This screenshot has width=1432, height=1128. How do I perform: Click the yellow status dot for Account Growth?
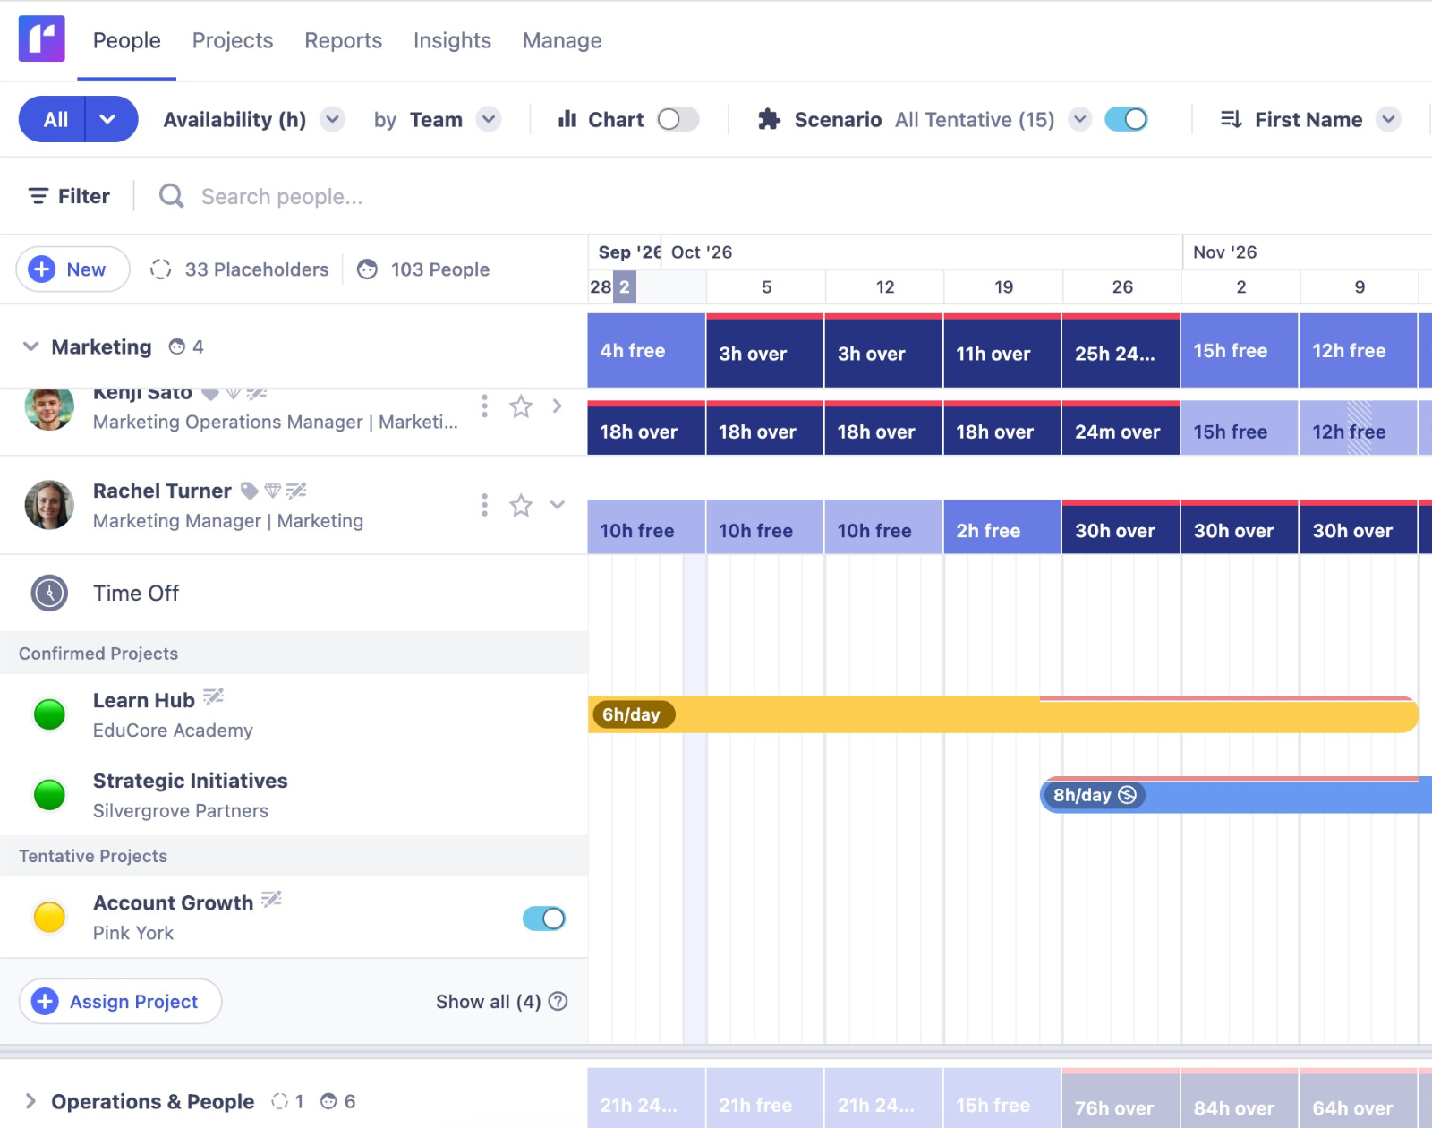[49, 917]
